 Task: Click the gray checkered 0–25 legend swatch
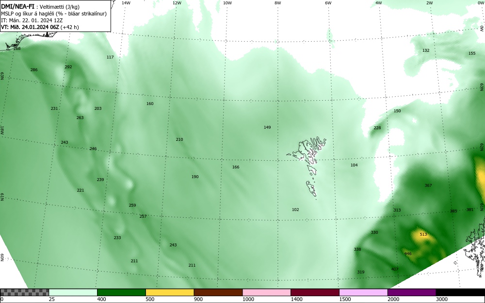(24, 292)
